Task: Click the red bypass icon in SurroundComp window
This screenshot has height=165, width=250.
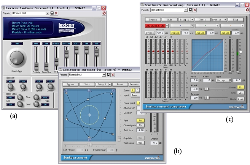Action: point(248,10)
